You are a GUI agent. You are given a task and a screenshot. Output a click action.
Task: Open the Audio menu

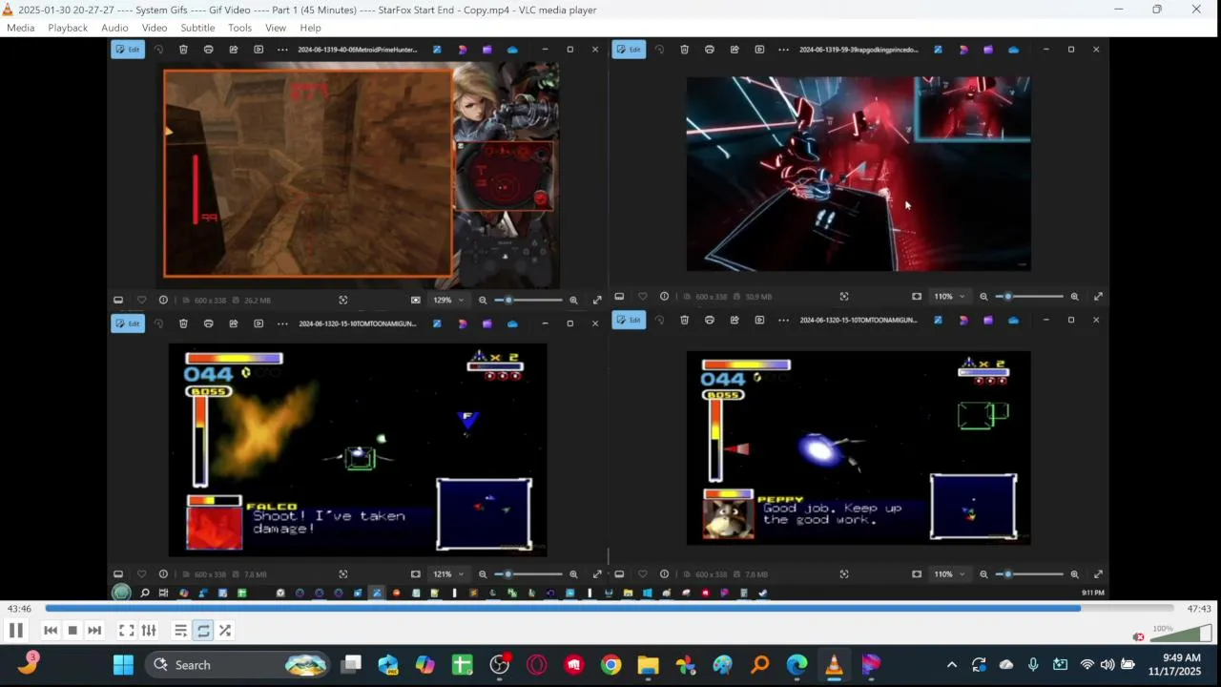114,28
